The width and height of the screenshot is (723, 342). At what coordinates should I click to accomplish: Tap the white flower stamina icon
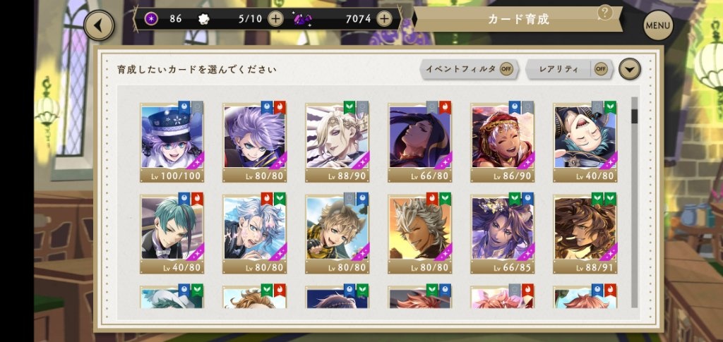(203, 19)
